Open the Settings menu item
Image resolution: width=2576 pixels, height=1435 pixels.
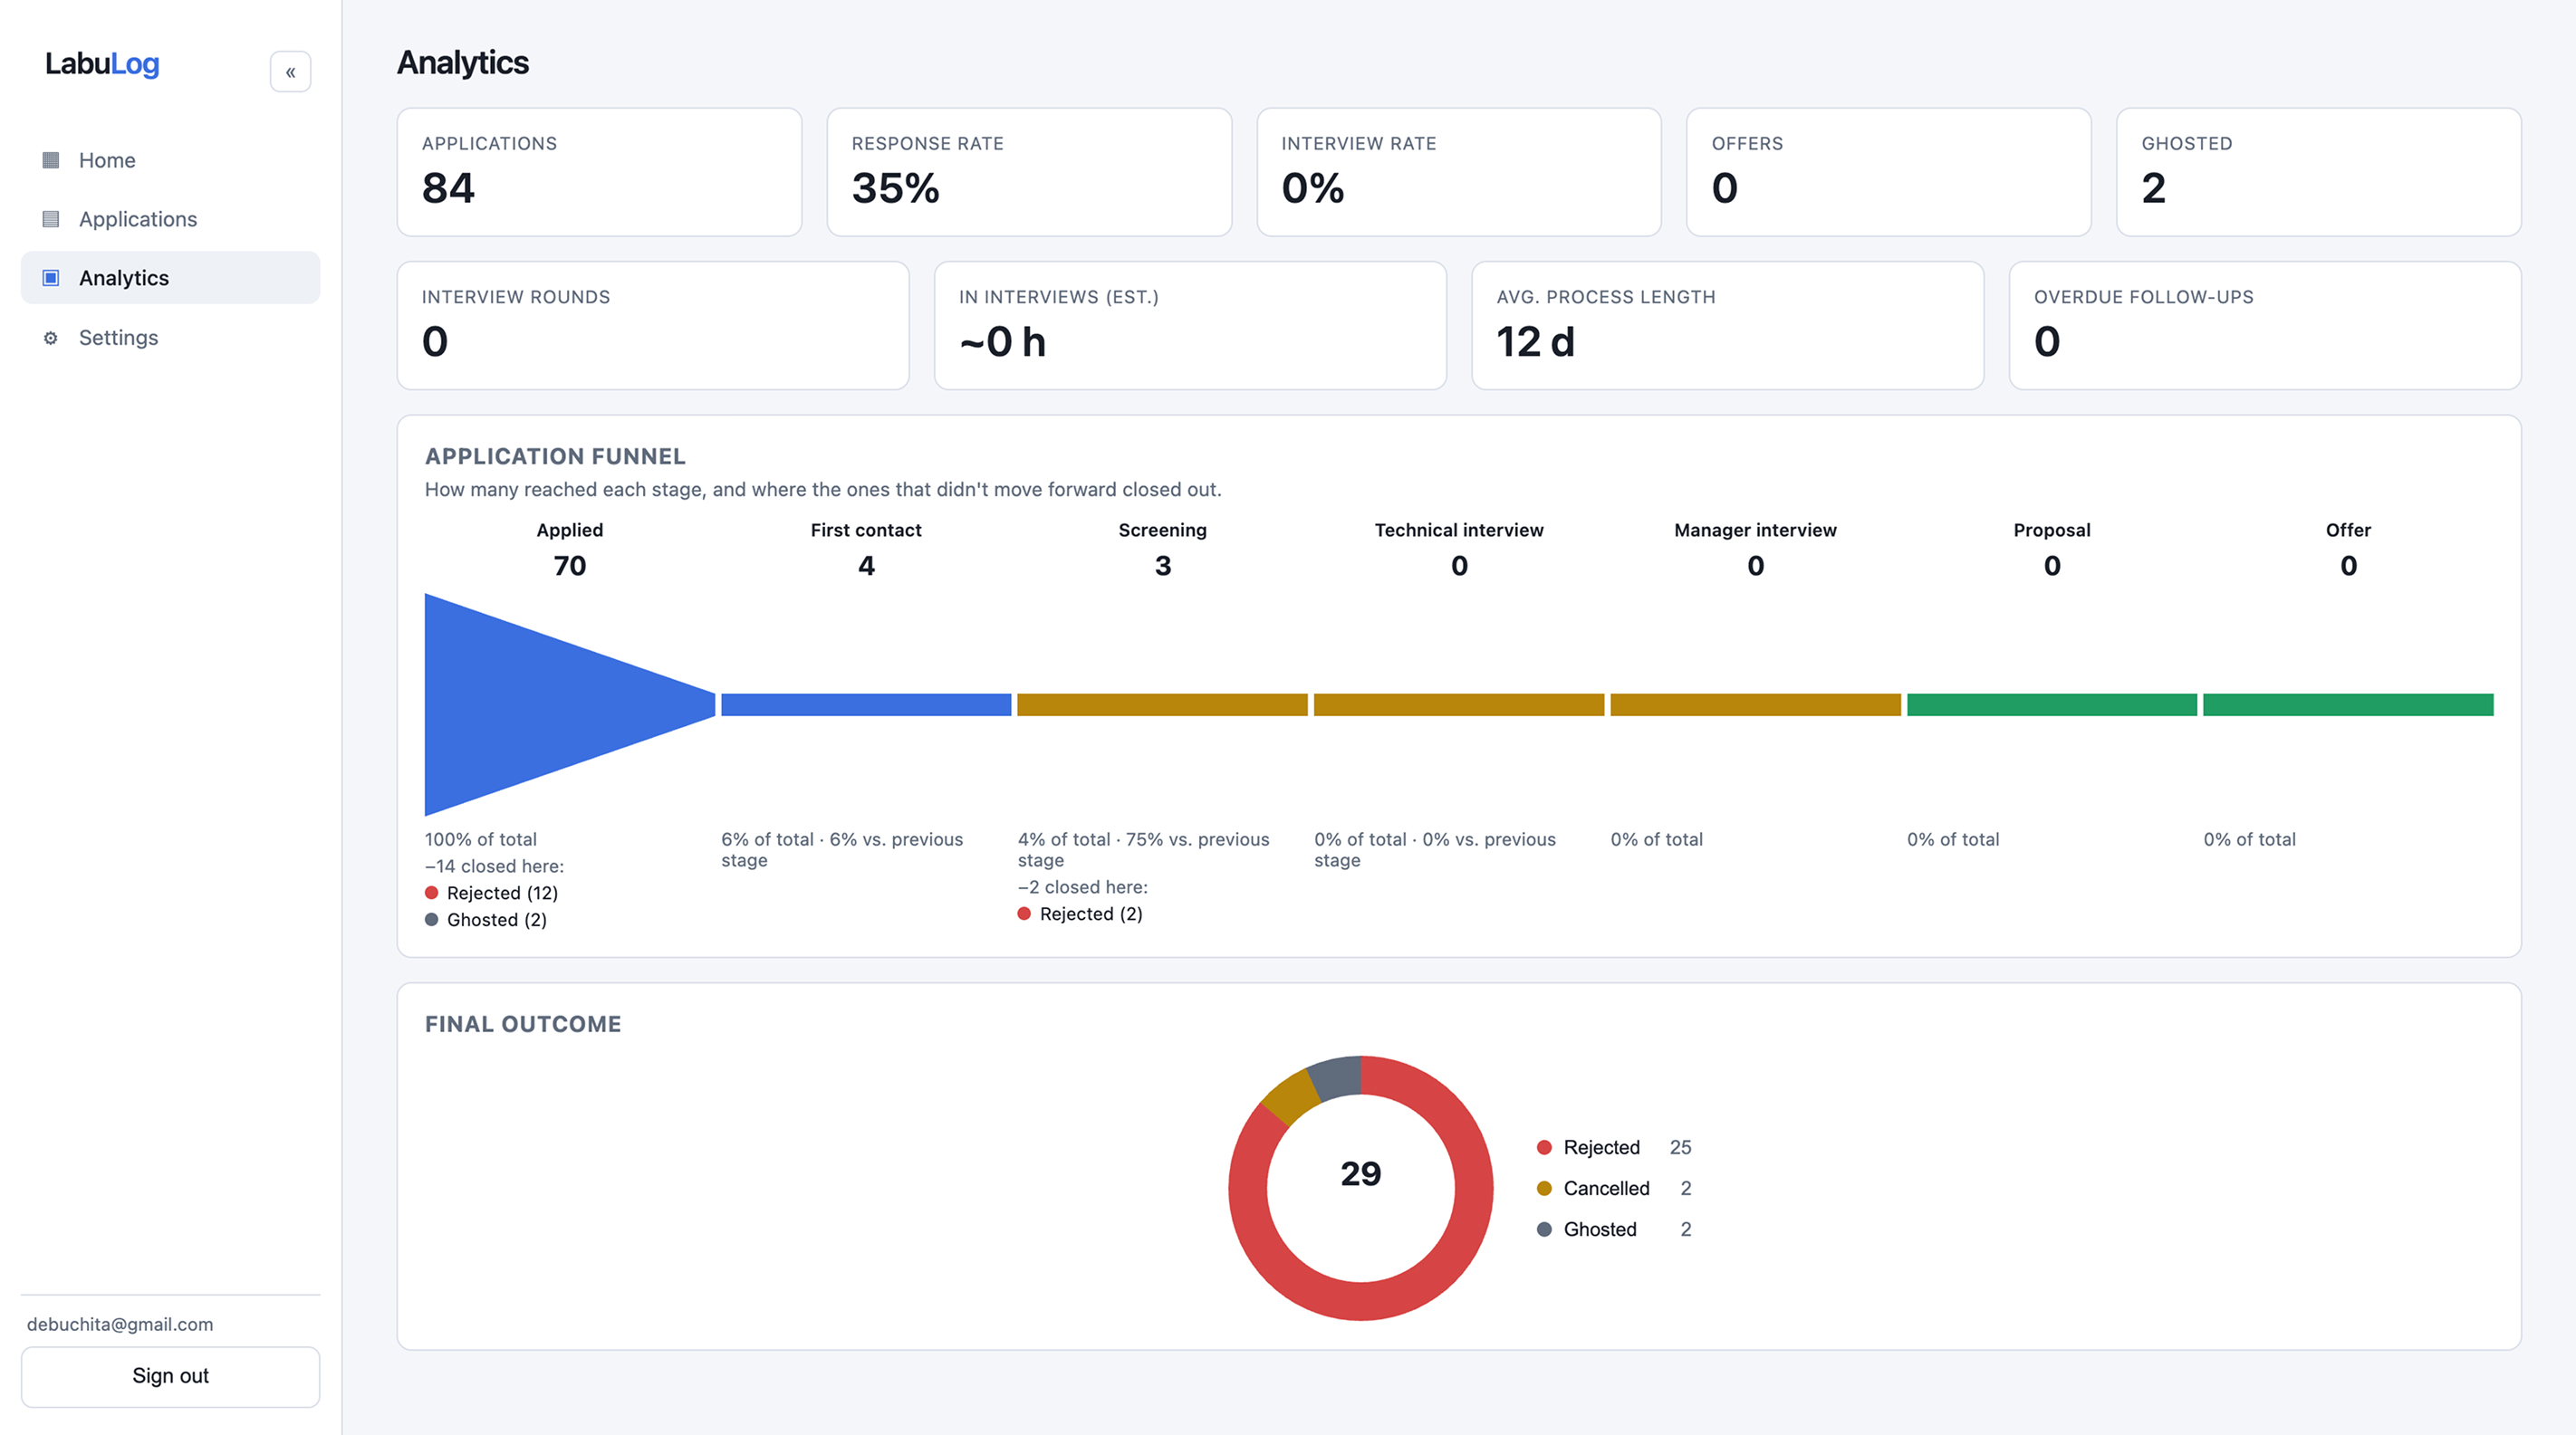170,338
